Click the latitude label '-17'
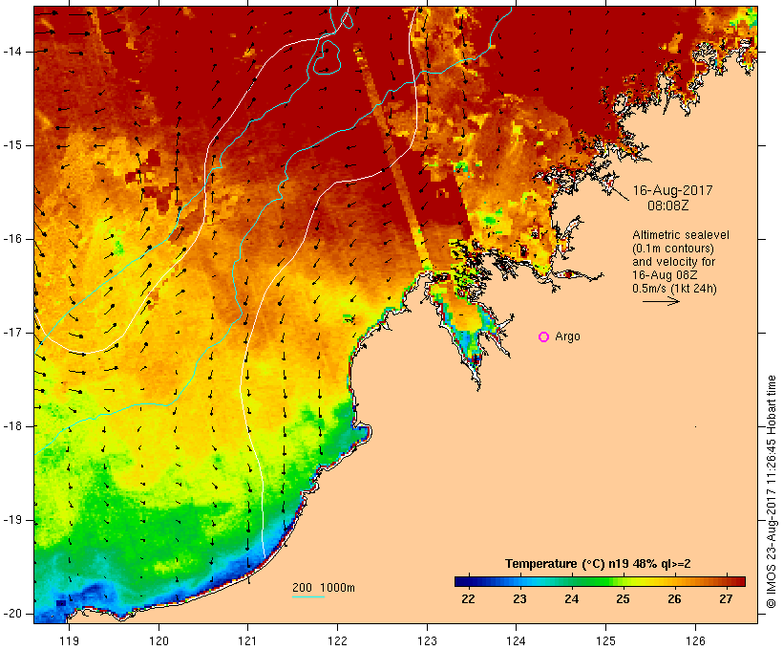783x650 pixels. pyautogui.click(x=12, y=333)
